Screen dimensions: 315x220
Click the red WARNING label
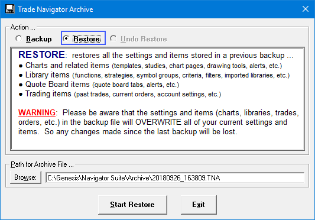[x=37, y=112]
